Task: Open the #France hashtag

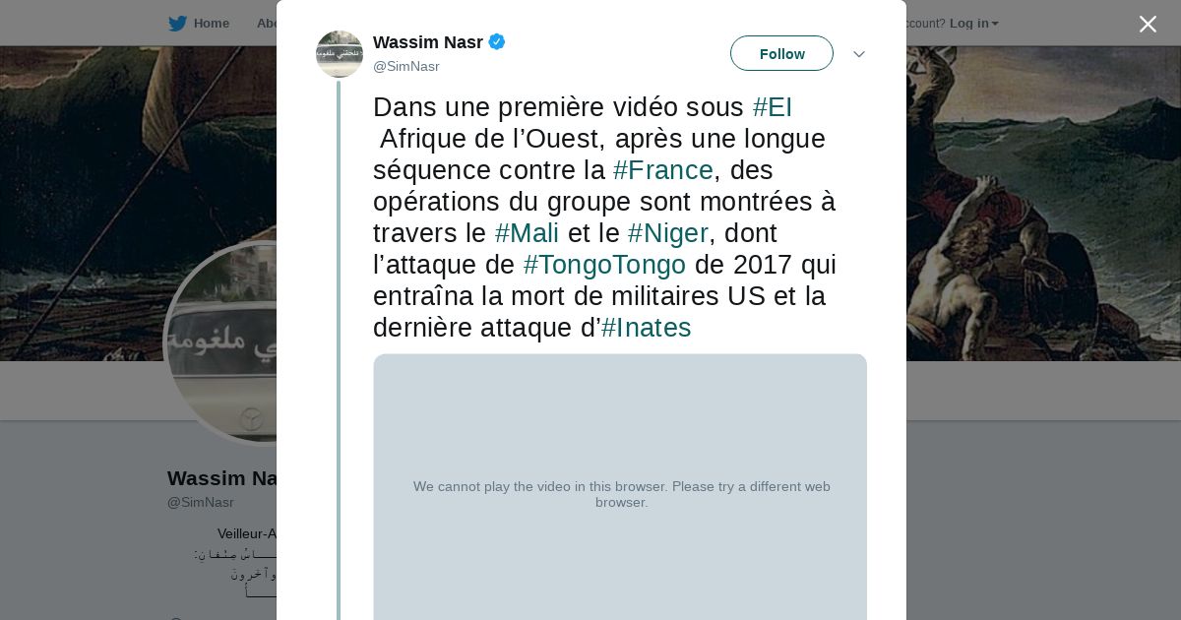Action: [663, 170]
